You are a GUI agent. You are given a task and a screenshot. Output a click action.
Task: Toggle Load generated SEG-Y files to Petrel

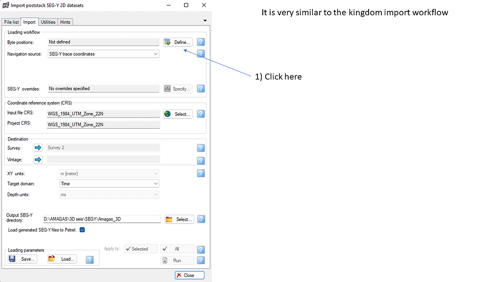82,230
